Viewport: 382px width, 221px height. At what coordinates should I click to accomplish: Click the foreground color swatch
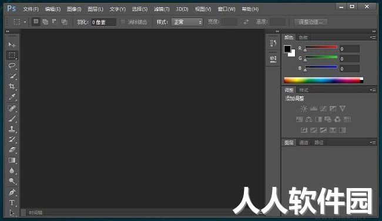(x=287, y=49)
